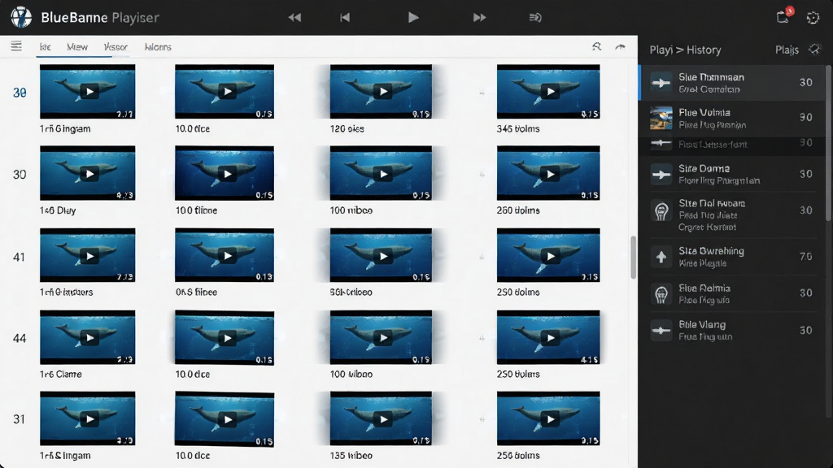Select the Bile Vlang history entry
The width and height of the screenshot is (833, 468).
click(732, 331)
